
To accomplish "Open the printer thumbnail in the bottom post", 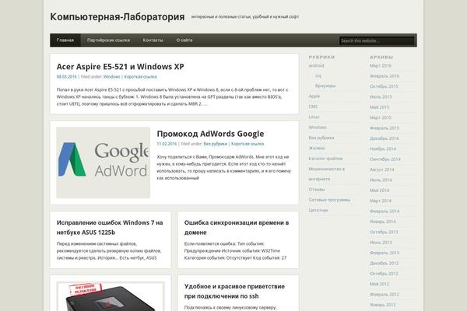I will 111,296.
